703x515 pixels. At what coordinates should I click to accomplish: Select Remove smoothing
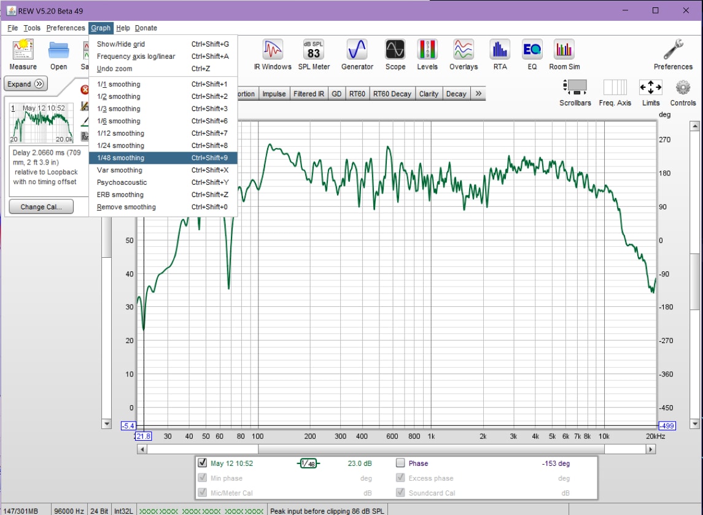[x=163, y=207]
